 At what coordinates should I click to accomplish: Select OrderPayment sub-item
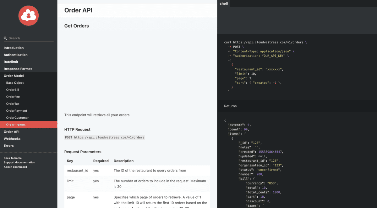point(17,111)
